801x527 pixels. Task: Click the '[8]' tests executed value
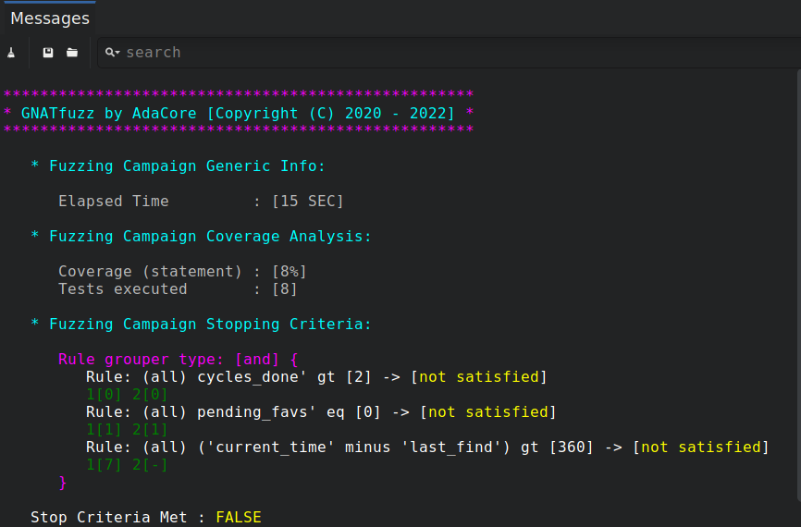click(x=285, y=289)
